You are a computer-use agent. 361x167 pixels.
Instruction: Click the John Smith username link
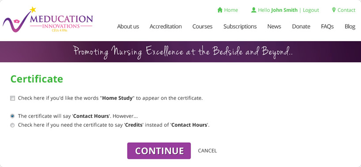coord(284,10)
